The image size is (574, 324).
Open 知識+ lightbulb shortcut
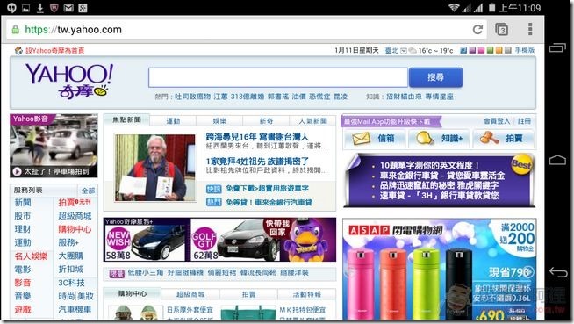pyautogui.click(x=439, y=139)
